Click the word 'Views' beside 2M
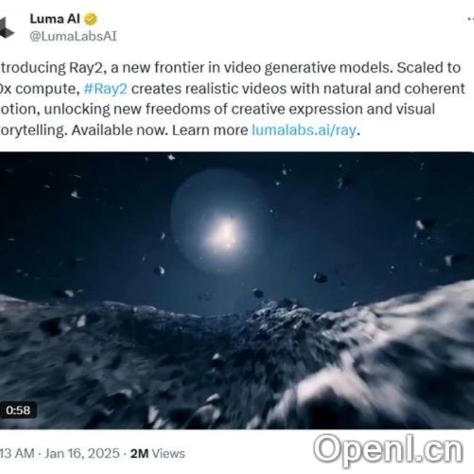Image resolution: width=474 pixels, height=474 pixels. pyautogui.click(x=168, y=453)
